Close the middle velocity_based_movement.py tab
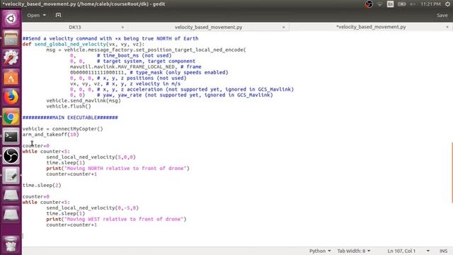Viewport: 453px width, 255px height. coord(283,27)
